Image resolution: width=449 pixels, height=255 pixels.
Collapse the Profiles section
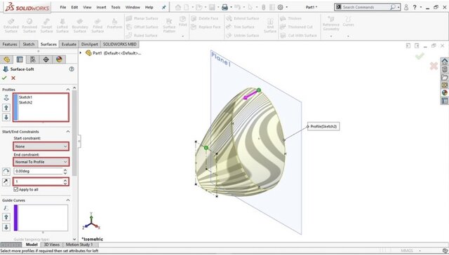click(x=68, y=90)
